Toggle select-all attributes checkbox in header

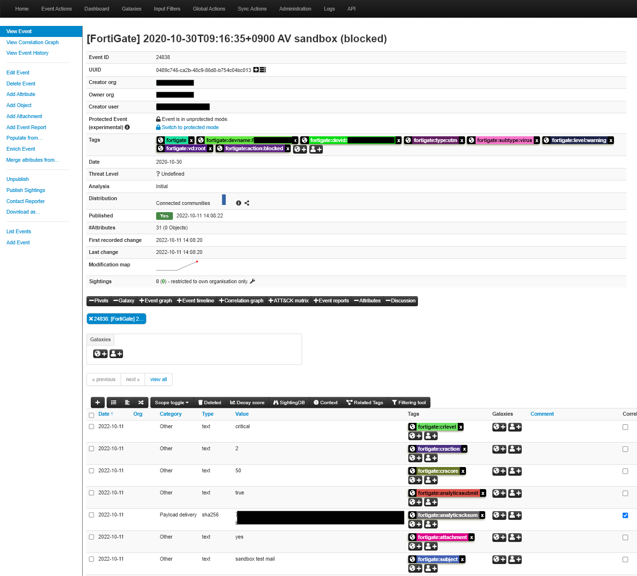pos(91,415)
